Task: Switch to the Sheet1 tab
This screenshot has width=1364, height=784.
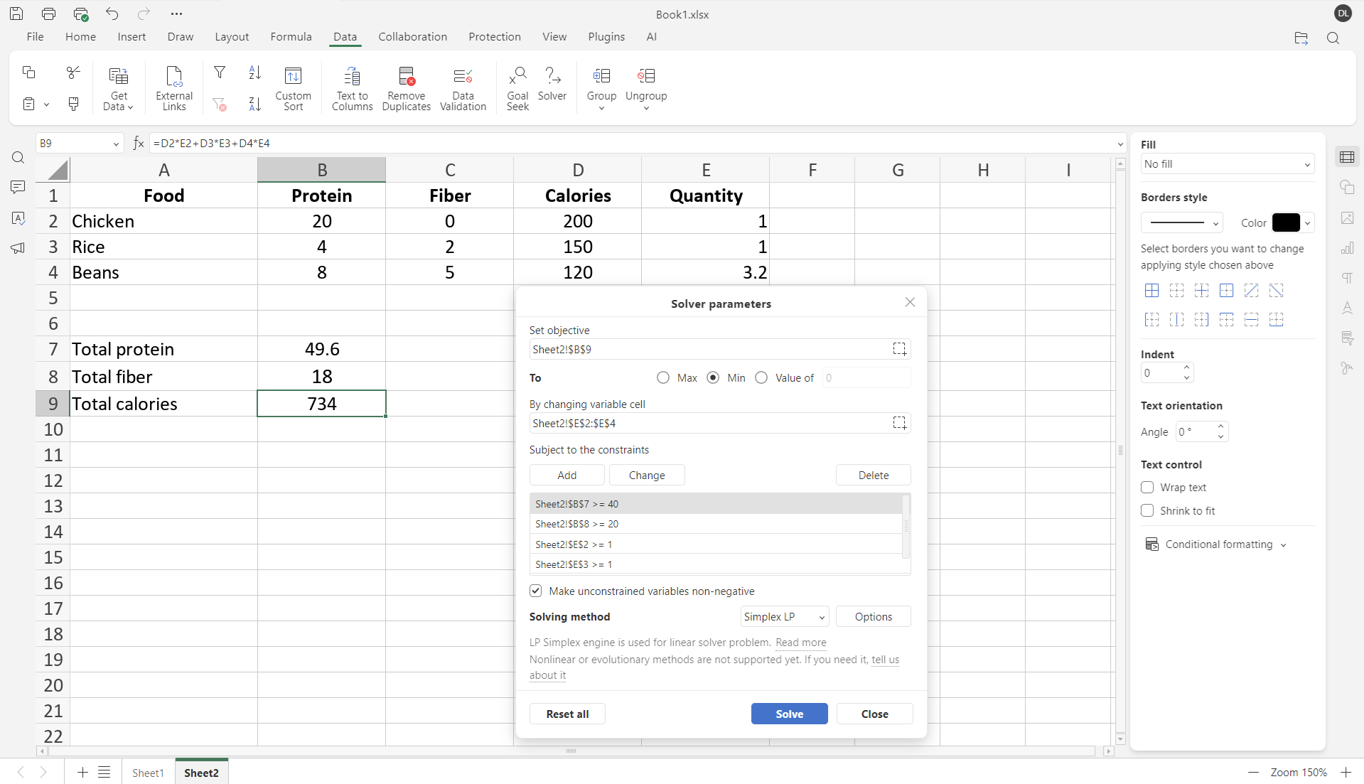Action: click(x=148, y=773)
